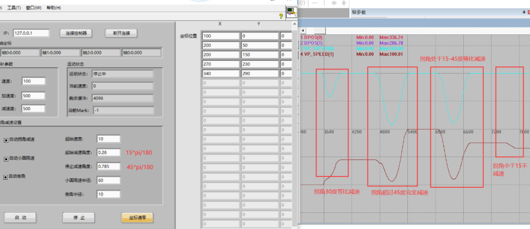530x229 pixels.
Task: Select Y cell containing 290
Action: (260, 74)
